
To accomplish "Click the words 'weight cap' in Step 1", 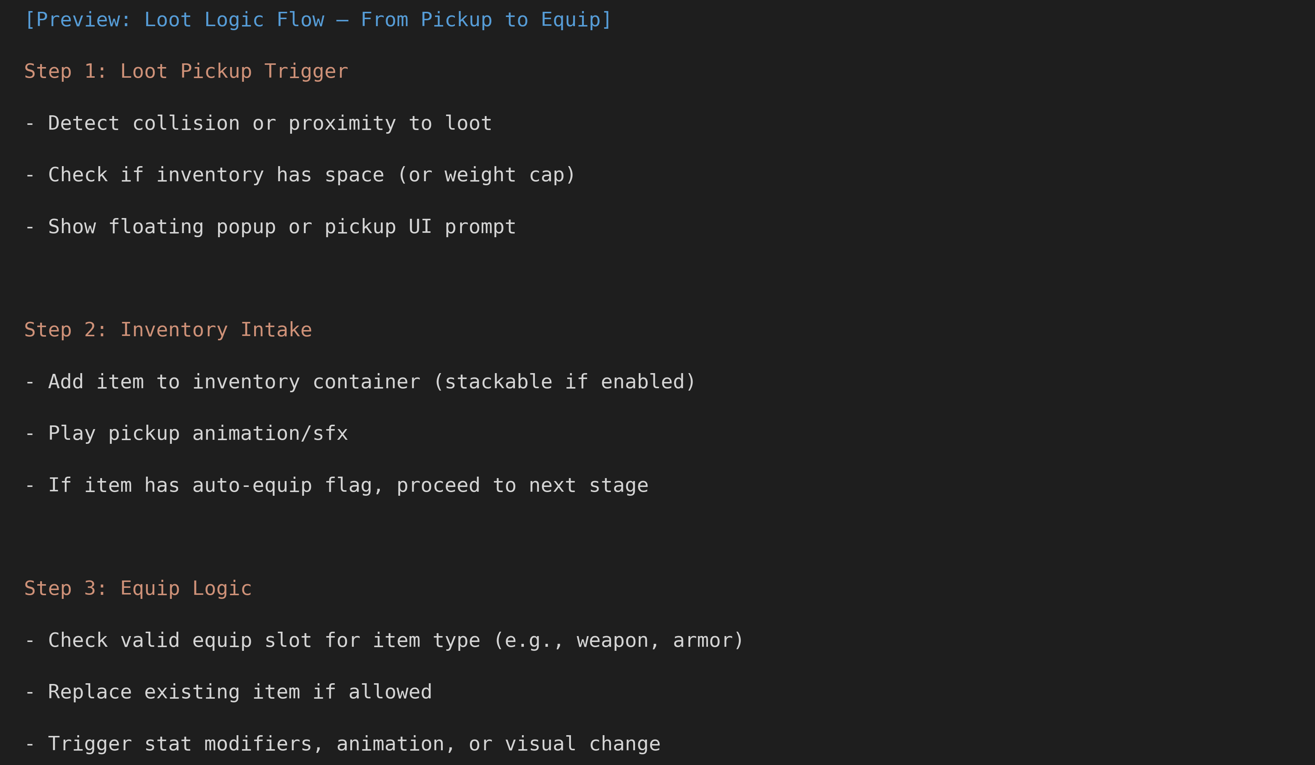I will pos(505,175).
